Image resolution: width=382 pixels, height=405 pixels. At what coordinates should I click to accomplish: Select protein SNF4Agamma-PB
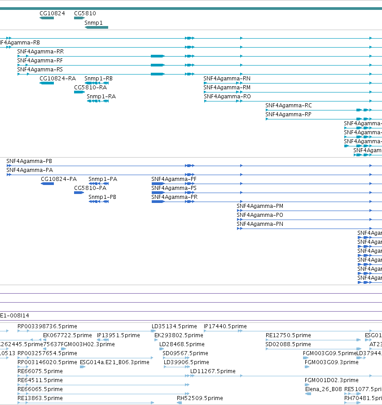pos(29,161)
